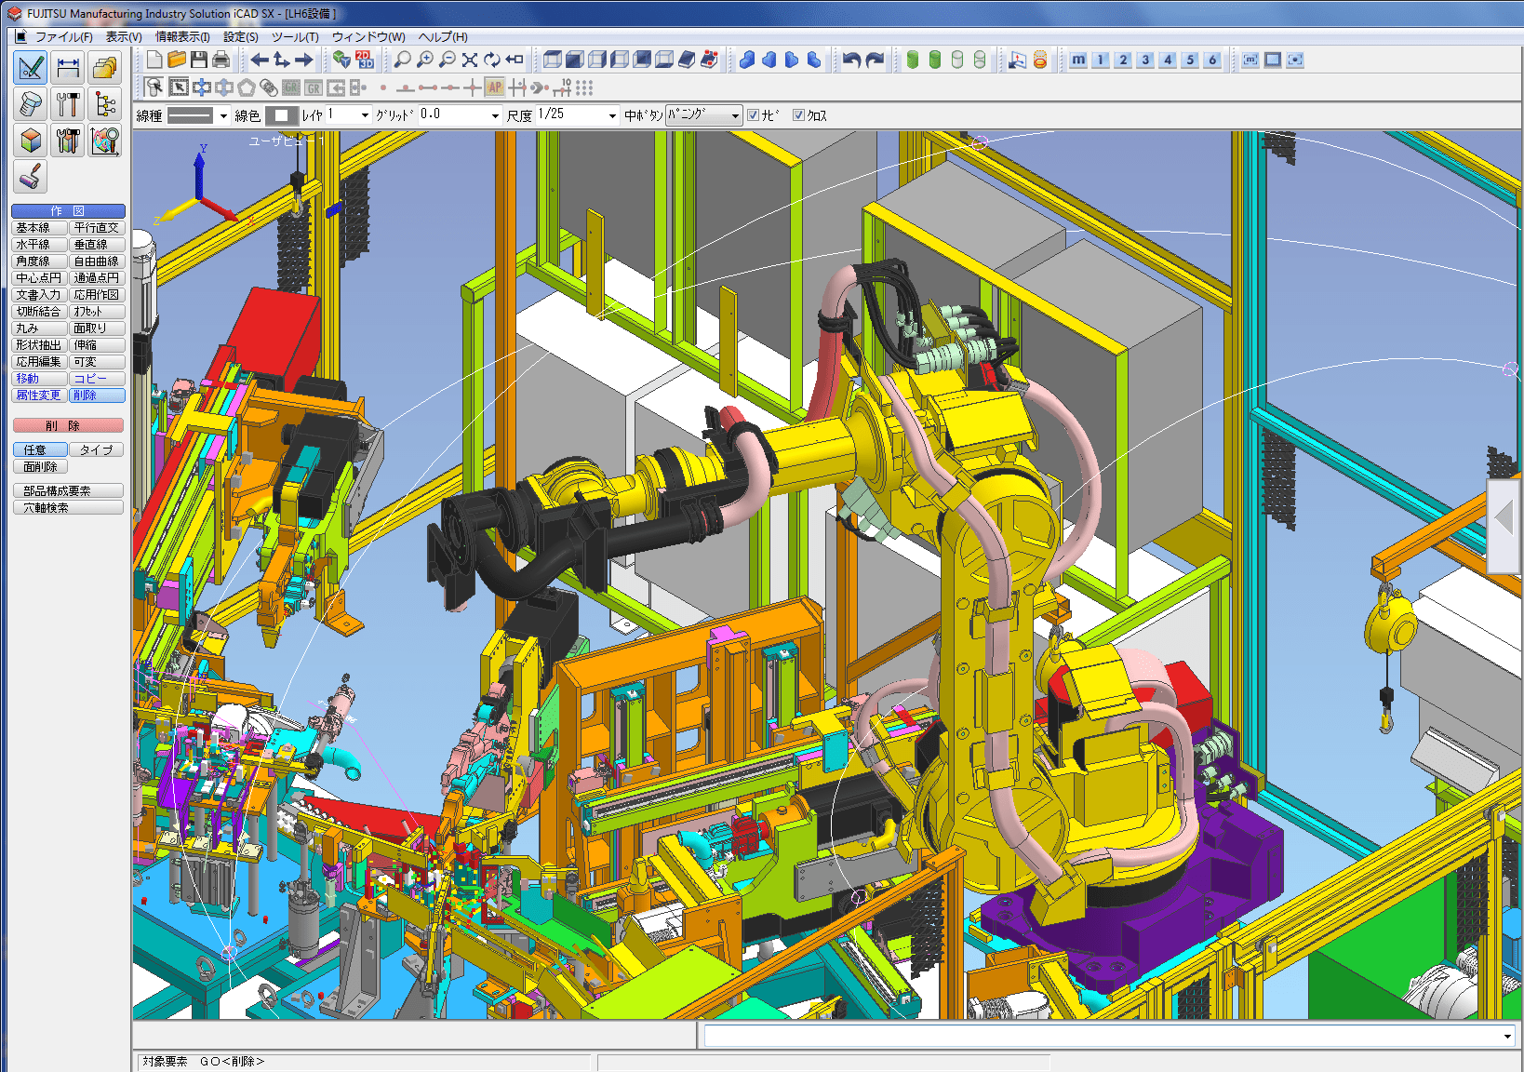Select the colored 3D cube icon
The image size is (1524, 1072).
pos(31,141)
